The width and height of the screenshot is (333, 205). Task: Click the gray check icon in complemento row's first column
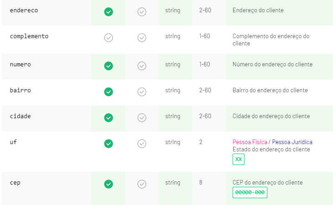coord(109,38)
